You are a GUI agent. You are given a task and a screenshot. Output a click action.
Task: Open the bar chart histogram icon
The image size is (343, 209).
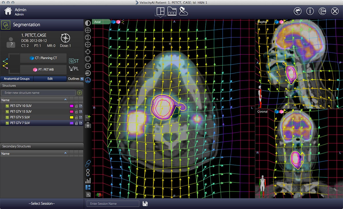pos(88,180)
